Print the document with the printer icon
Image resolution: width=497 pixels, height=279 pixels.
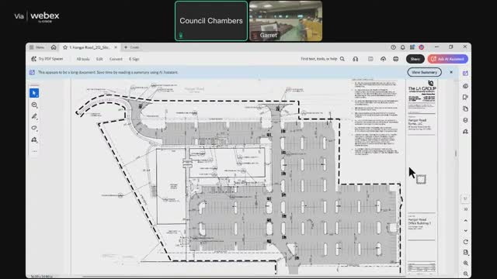coord(395,59)
